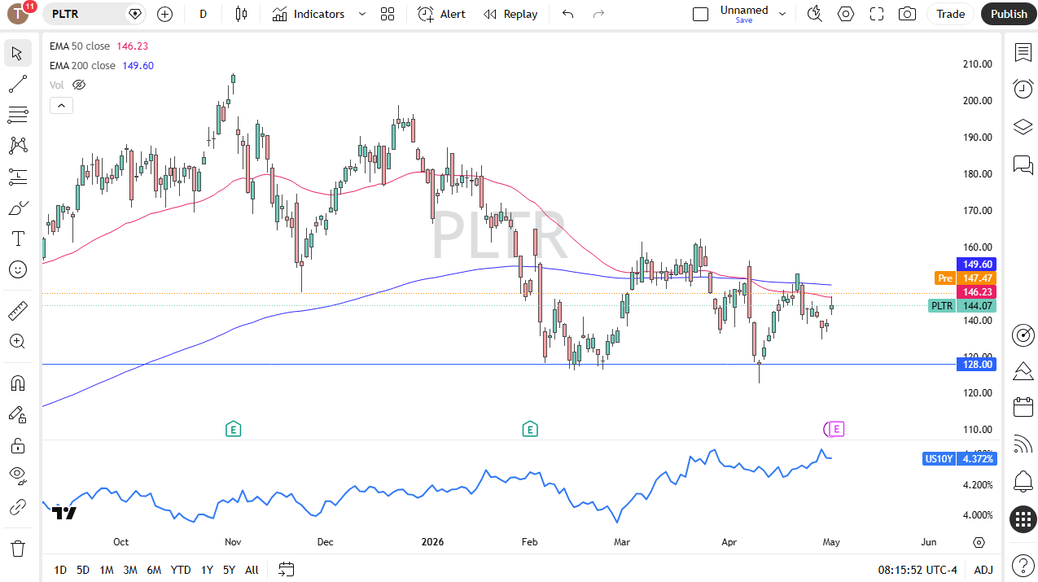
Task: Open the user profile avatar menu
Action: point(18,14)
